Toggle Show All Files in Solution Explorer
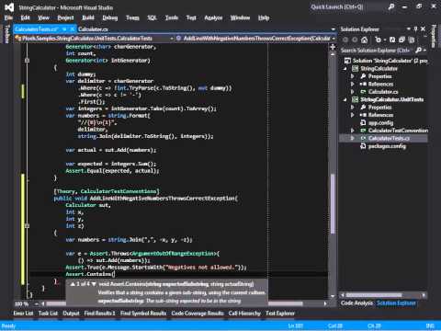This screenshot has height=331, width=441. point(412,40)
